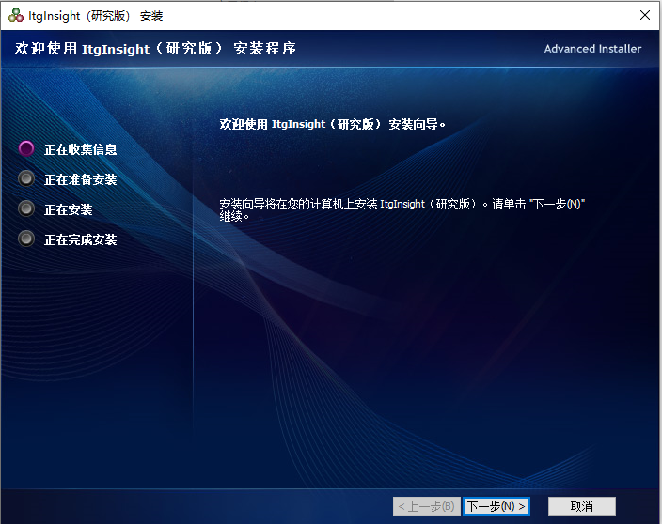Select the 正在准备安装 step label
This screenshot has height=524, width=662.
(81, 179)
